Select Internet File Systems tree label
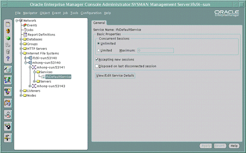Image resolution: width=246 pixels, height=153 pixels. pos(43,54)
